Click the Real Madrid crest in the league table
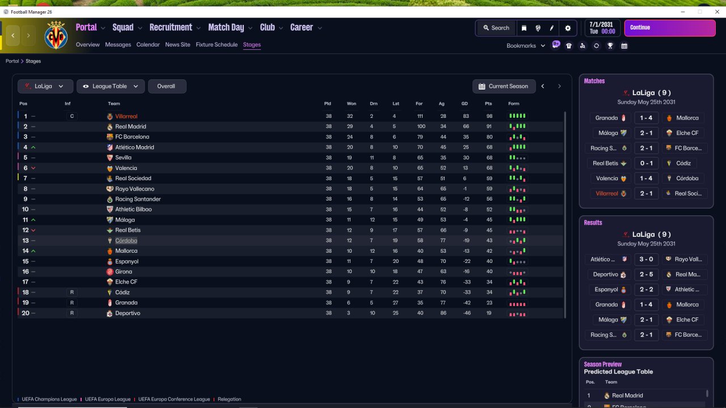The image size is (726, 408). (110, 127)
